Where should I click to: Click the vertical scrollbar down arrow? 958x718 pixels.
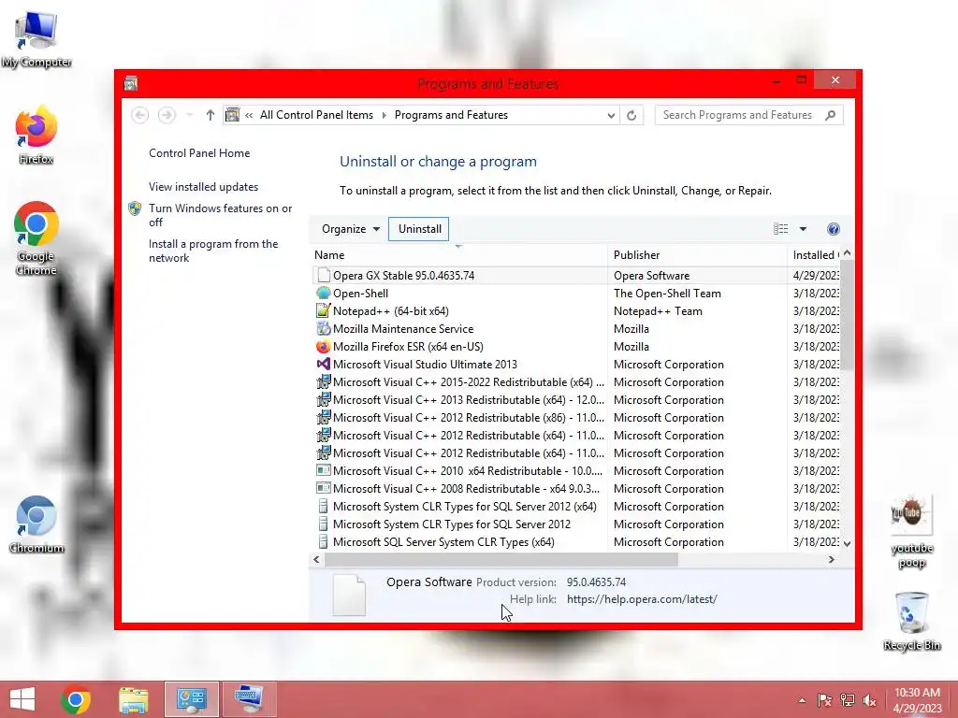tap(847, 543)
